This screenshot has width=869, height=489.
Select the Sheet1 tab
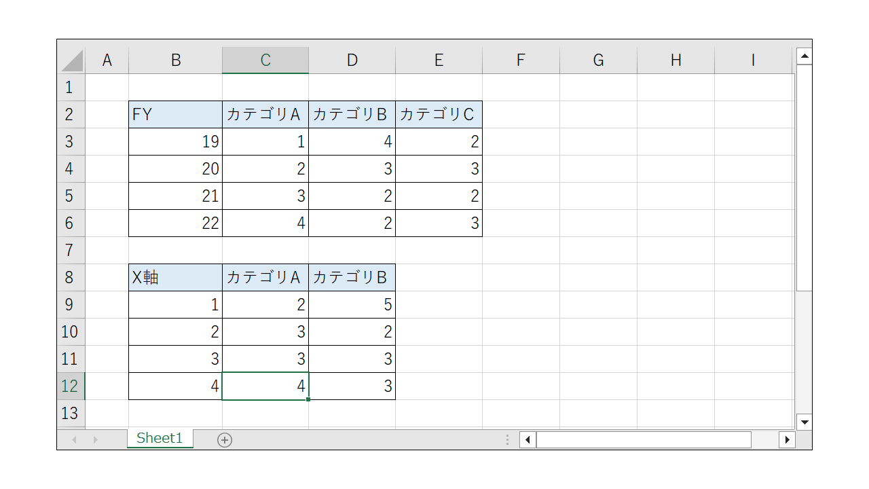pyautogui.click(x=160, y=439)
